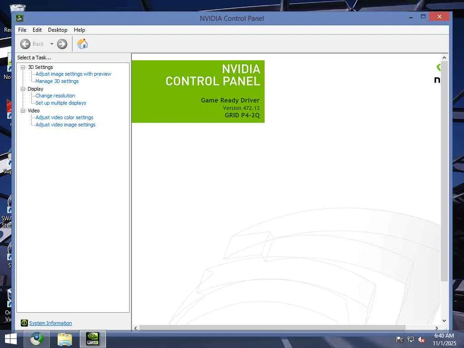The height and width of the screenshot is (348, 464).
Task: Open File Explorer from the taskbar
Action: (65, 339)
